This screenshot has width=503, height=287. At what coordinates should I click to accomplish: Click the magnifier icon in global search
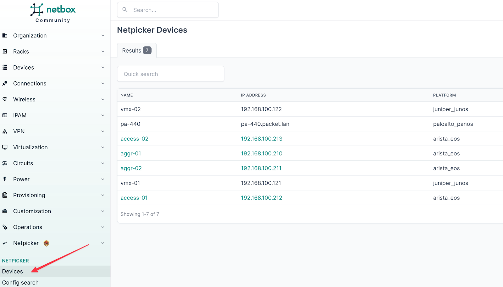coord(125,10)
